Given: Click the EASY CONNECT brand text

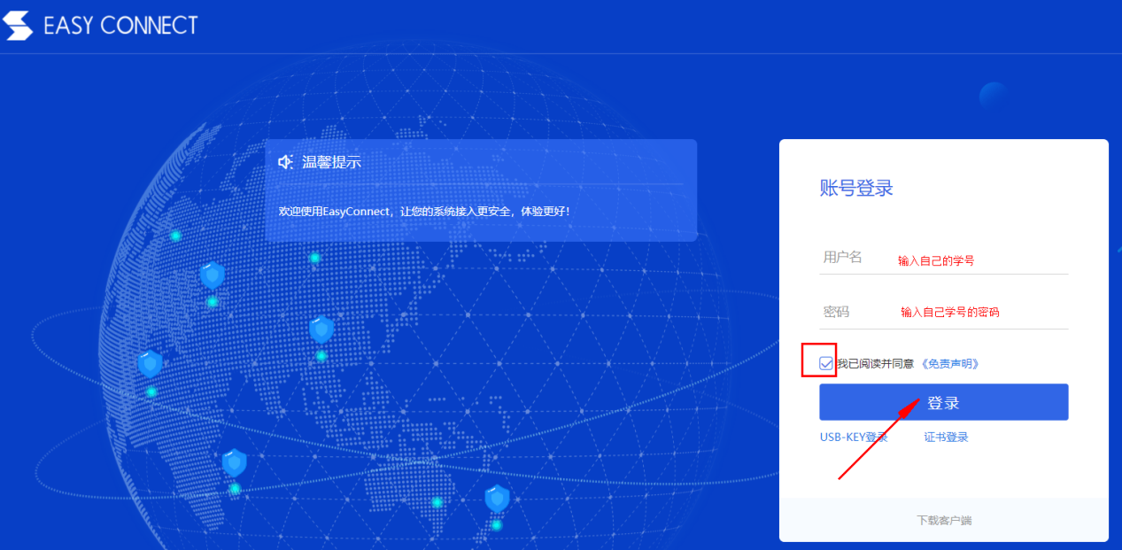Looking at the screenshot, I should 120,26.
